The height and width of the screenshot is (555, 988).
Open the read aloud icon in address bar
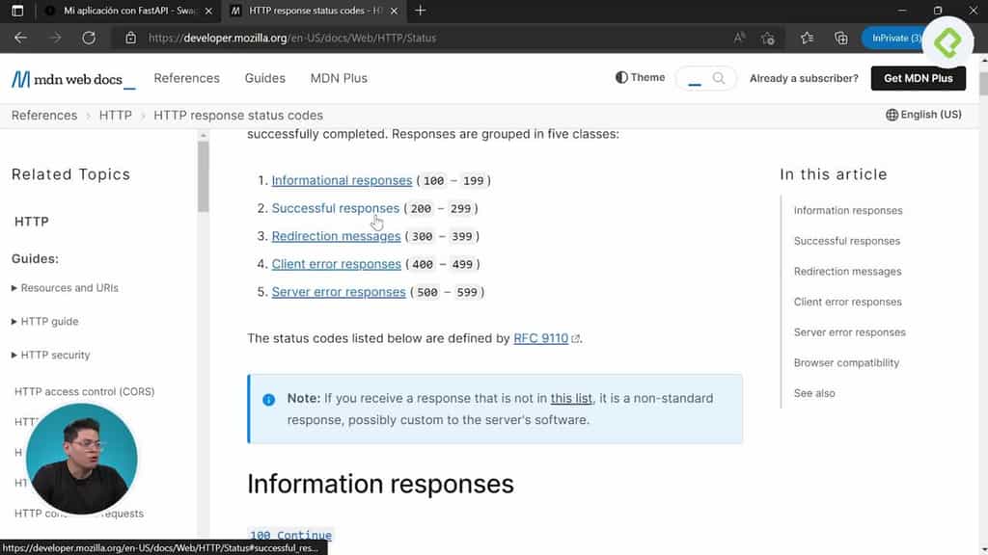[x=740, y=38]
